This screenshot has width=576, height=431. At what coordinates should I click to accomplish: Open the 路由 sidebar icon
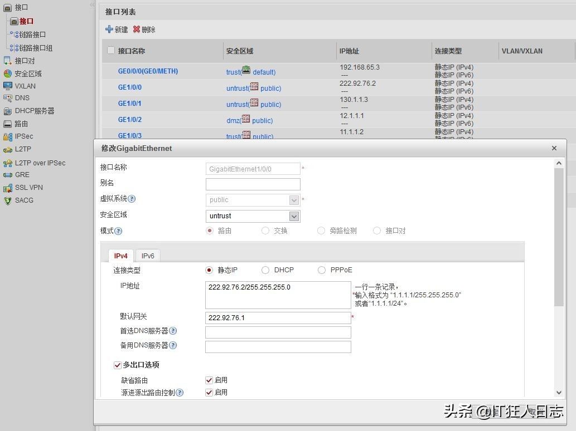pyautogui.click(x=7, y=124)
